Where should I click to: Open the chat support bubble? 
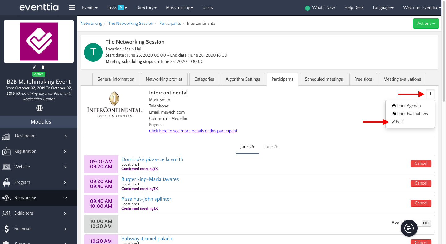pyautogui.click(x=409, y=229)
